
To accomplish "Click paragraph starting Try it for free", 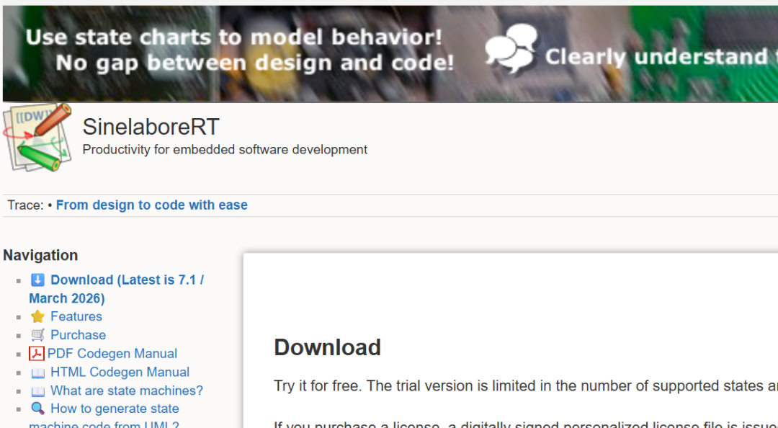I will (526, 385).
